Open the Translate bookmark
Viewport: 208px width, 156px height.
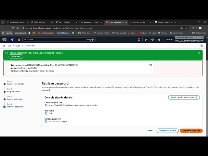162,33
